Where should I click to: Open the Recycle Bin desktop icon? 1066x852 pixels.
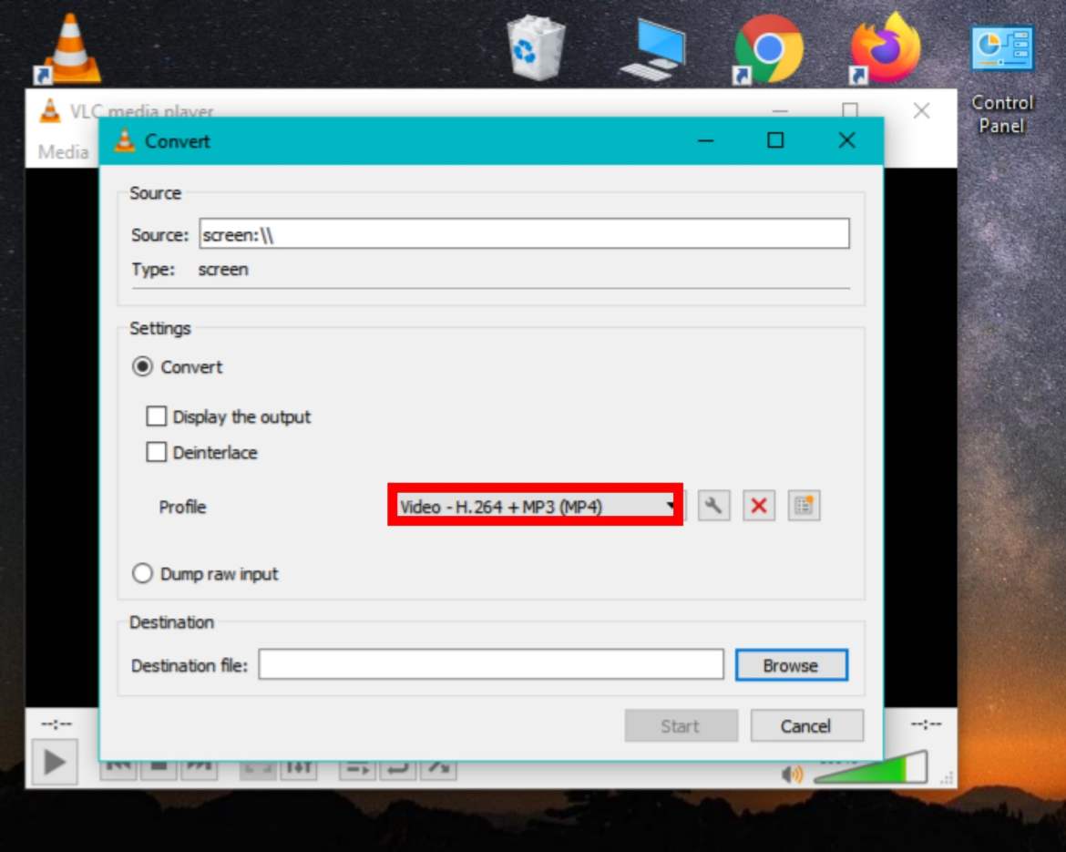click(536, 47)
